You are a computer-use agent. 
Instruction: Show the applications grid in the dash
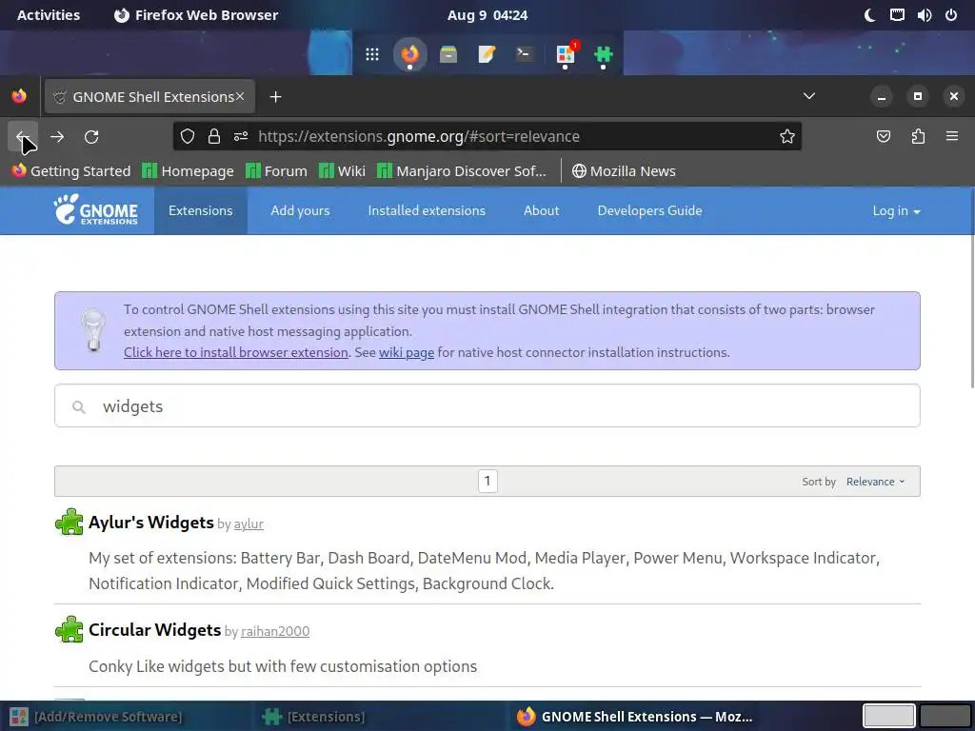372,54
